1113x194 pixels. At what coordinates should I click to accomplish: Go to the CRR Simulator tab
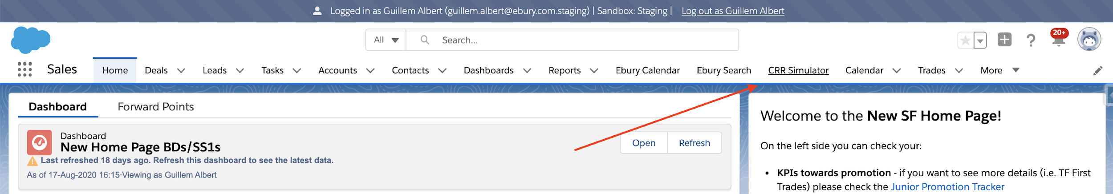point(798,70)
